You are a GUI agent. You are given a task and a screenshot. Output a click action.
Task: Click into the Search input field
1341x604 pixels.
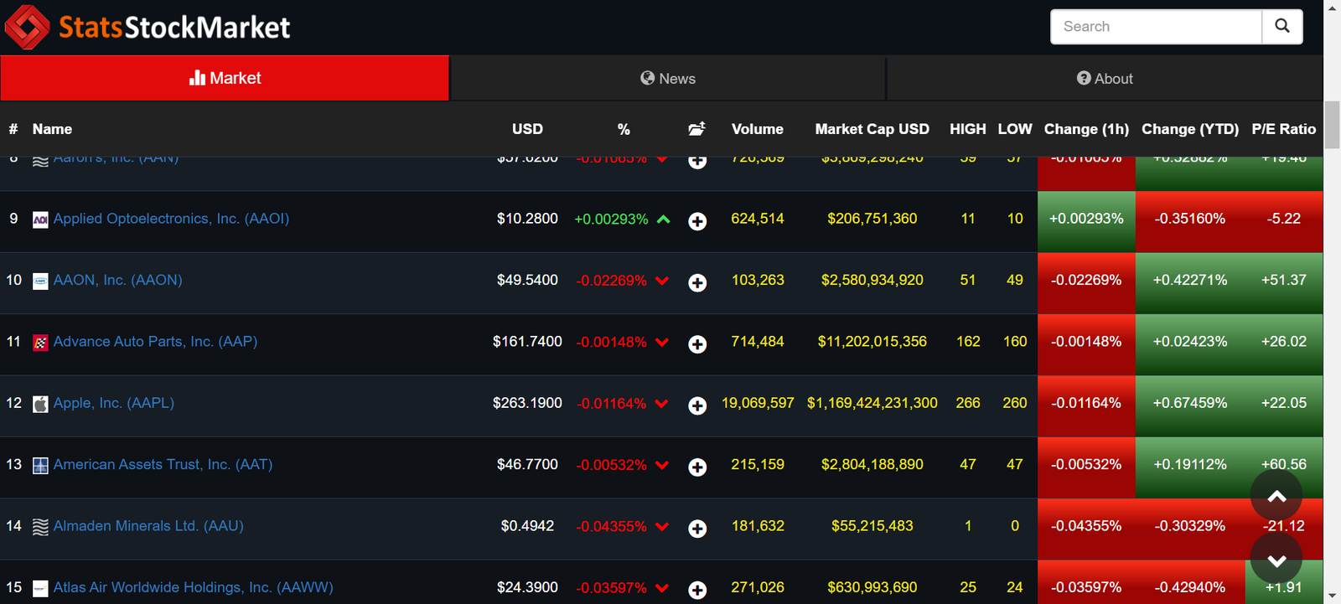(x=1156, y=27)
